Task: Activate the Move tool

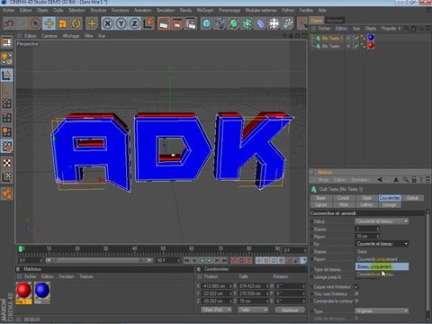Action: [x=49, y=23]
